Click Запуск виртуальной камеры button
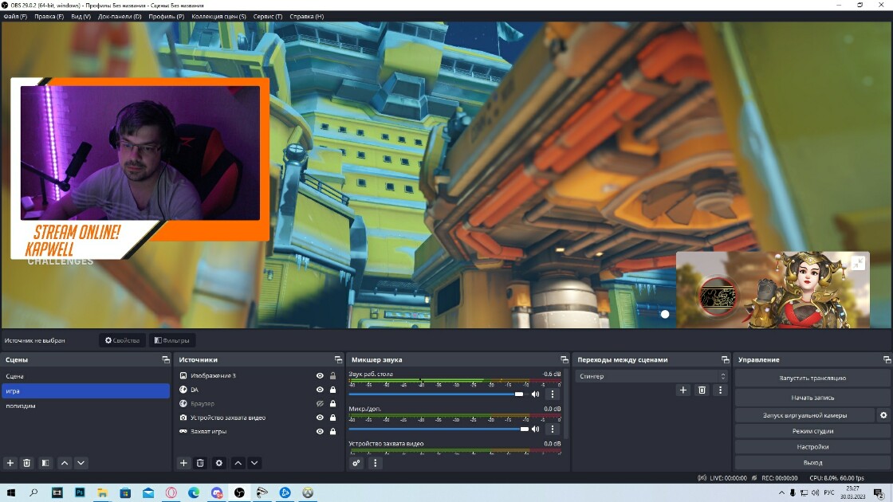 [804, 415]
